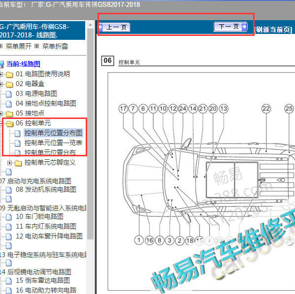Viewport: 295px width, 294px height.
Task: Open 09 无匙启动与智能进入系统 item
Action: [x=43, y=208]
